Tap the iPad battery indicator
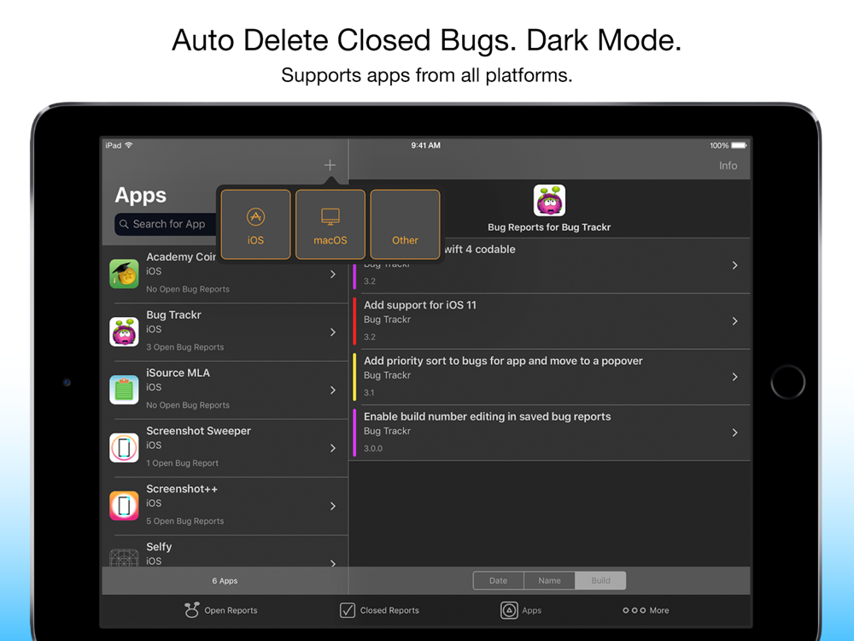 [739, 145]
